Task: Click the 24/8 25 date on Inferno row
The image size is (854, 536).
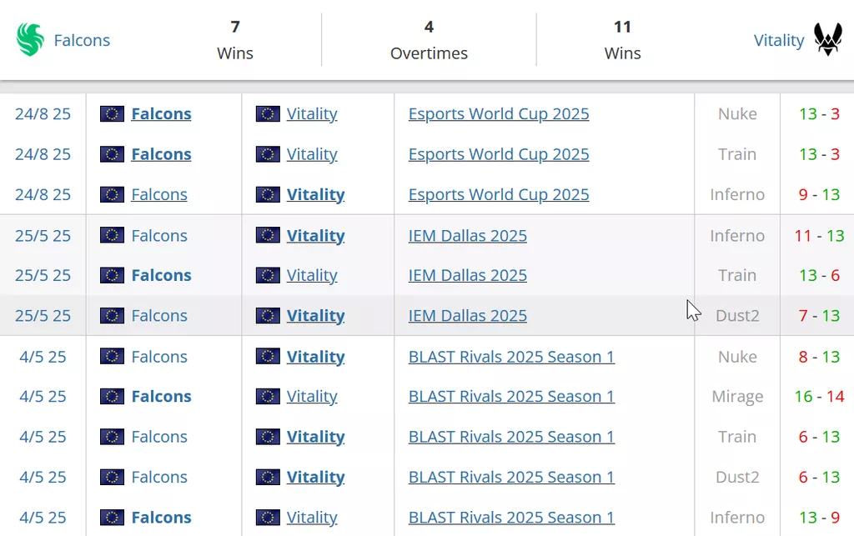Action: pos(43,195)
